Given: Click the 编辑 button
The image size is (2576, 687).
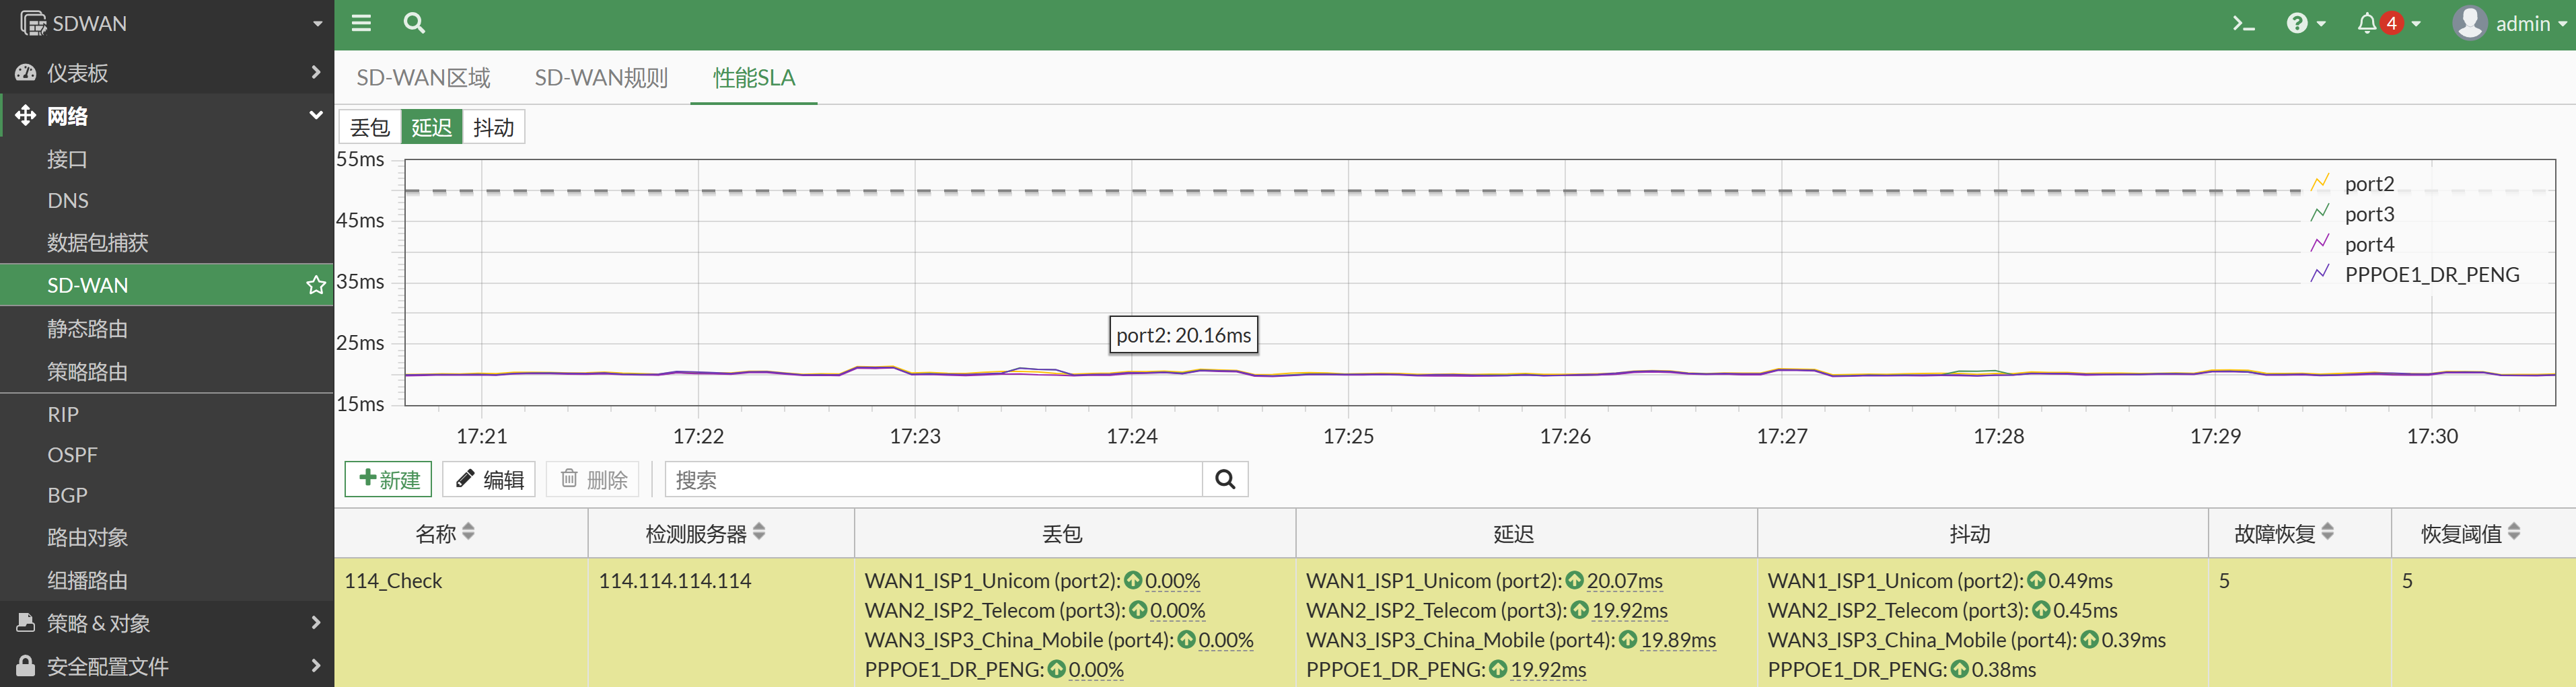Looking at the screenshot, I should pos(489,479).
